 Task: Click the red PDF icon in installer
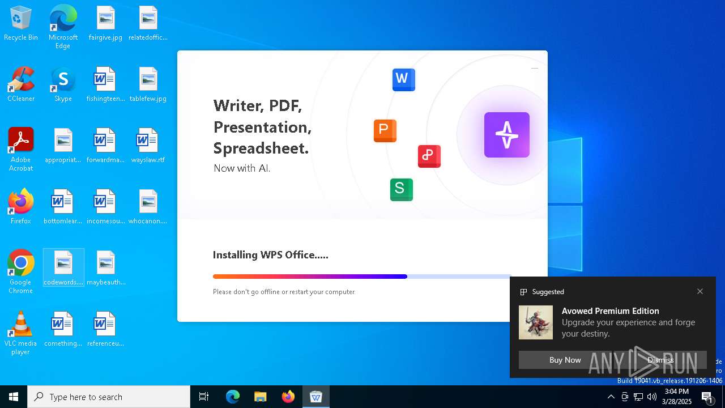(x=429, y=156)
